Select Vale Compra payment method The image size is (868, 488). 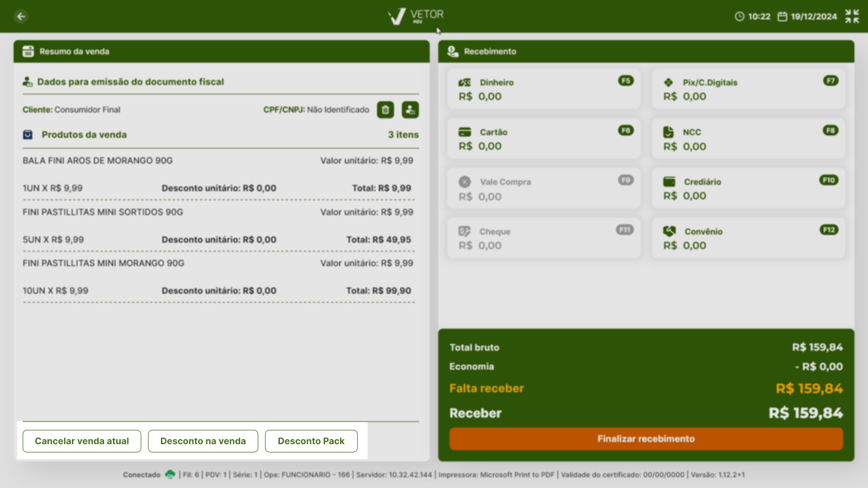click(x=543, y=188)
